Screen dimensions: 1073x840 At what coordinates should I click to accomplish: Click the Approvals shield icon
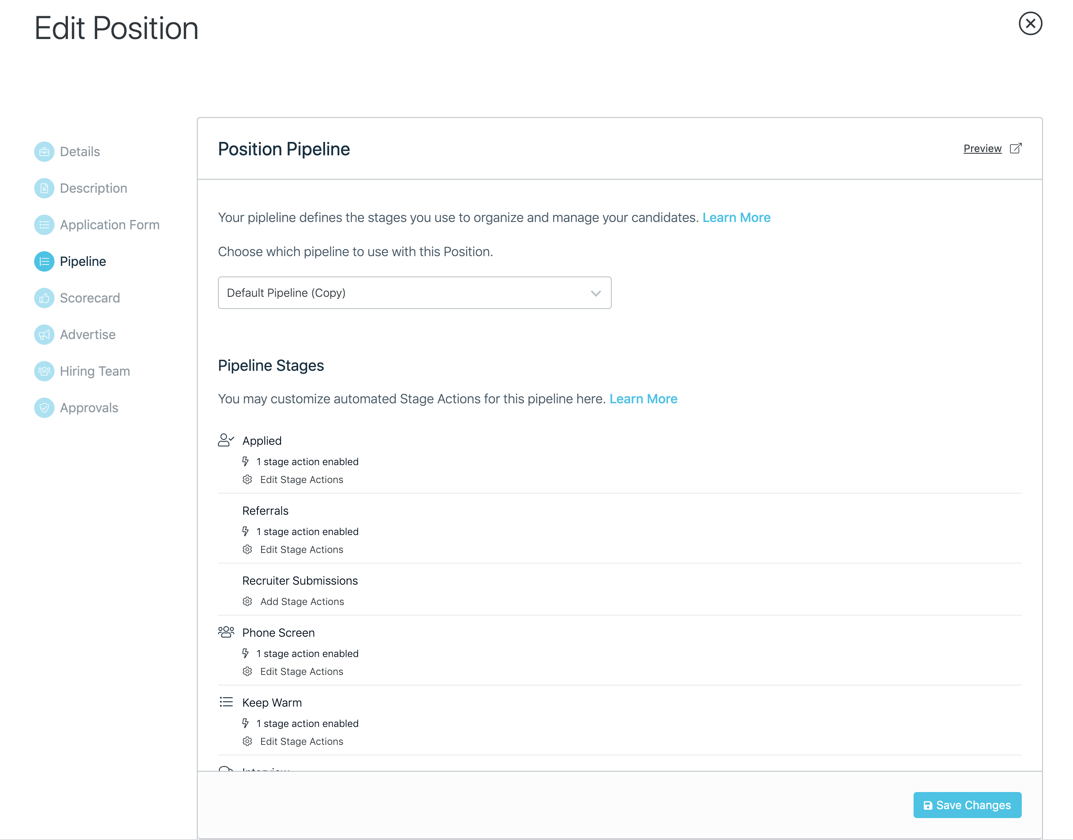(44, 408)
